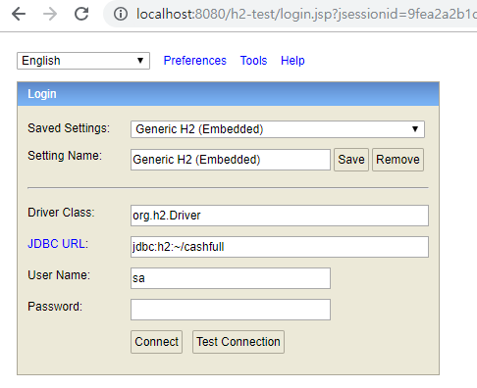Screen dimensions: 477x388
Task: Open the English language dropdown
Action: pyautogui.click(x=83, y=61)
